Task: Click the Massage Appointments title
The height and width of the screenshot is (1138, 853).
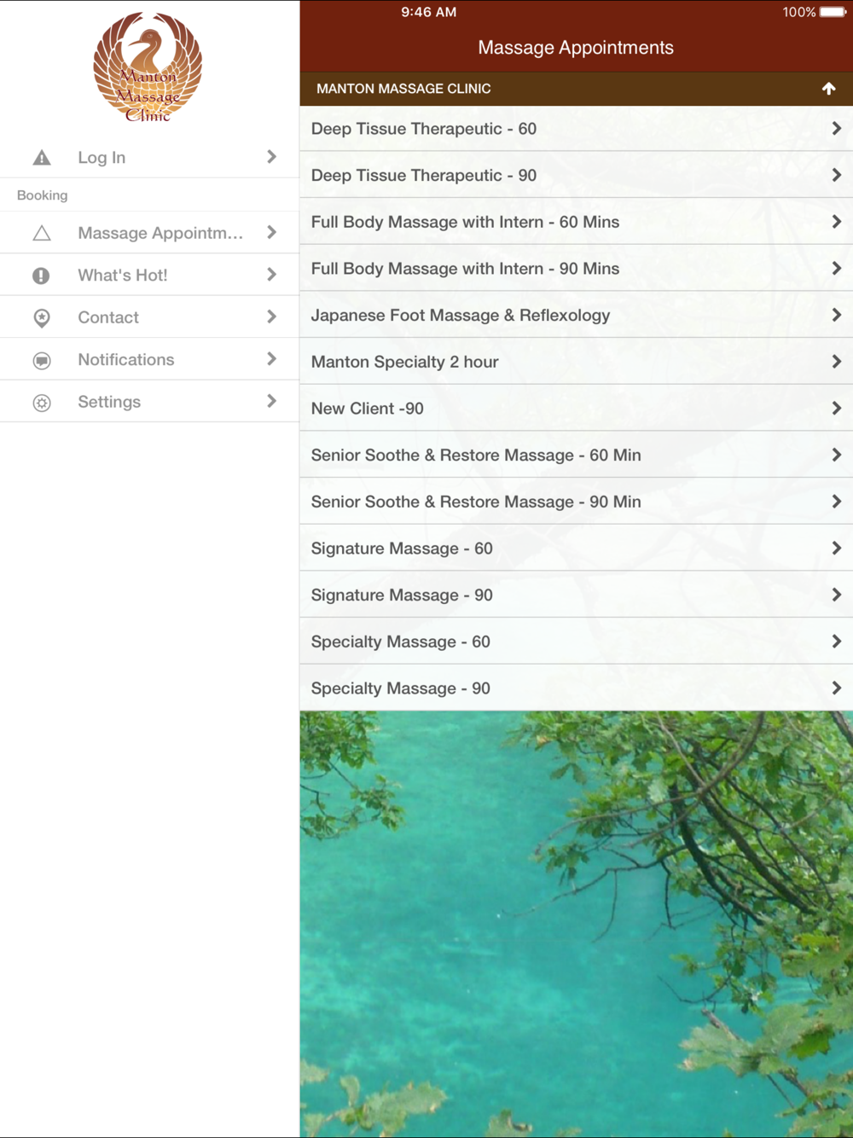Action: (x=576, y=48)
